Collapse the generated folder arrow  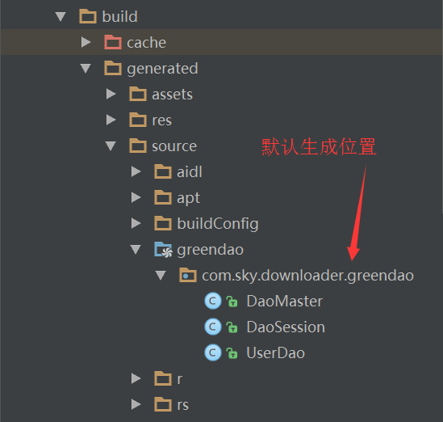pyautogui.click(x=86, y=68)
